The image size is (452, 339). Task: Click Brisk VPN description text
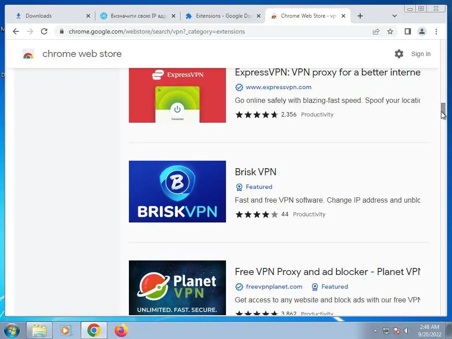(328, 200)
